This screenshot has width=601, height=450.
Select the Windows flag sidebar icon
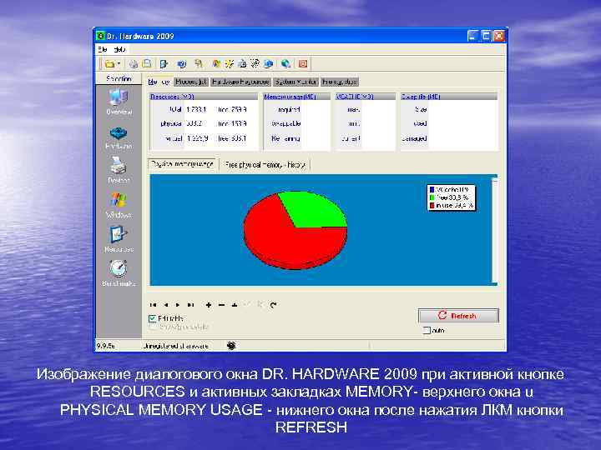pos(119,200)
